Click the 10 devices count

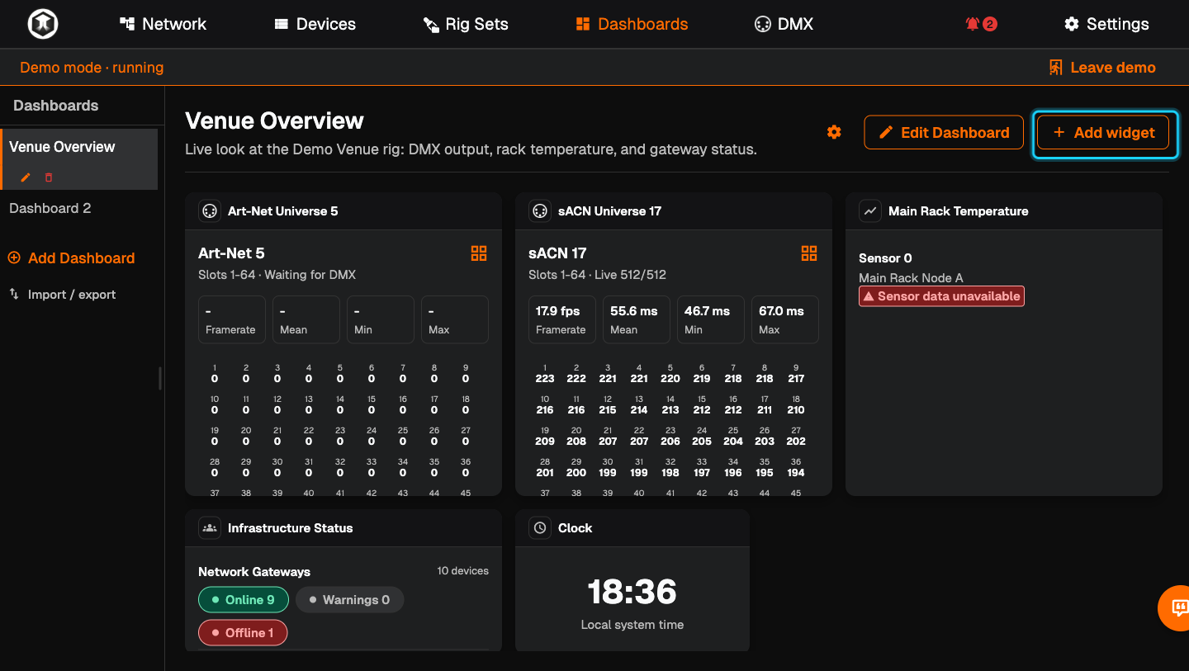coord(462,571)
